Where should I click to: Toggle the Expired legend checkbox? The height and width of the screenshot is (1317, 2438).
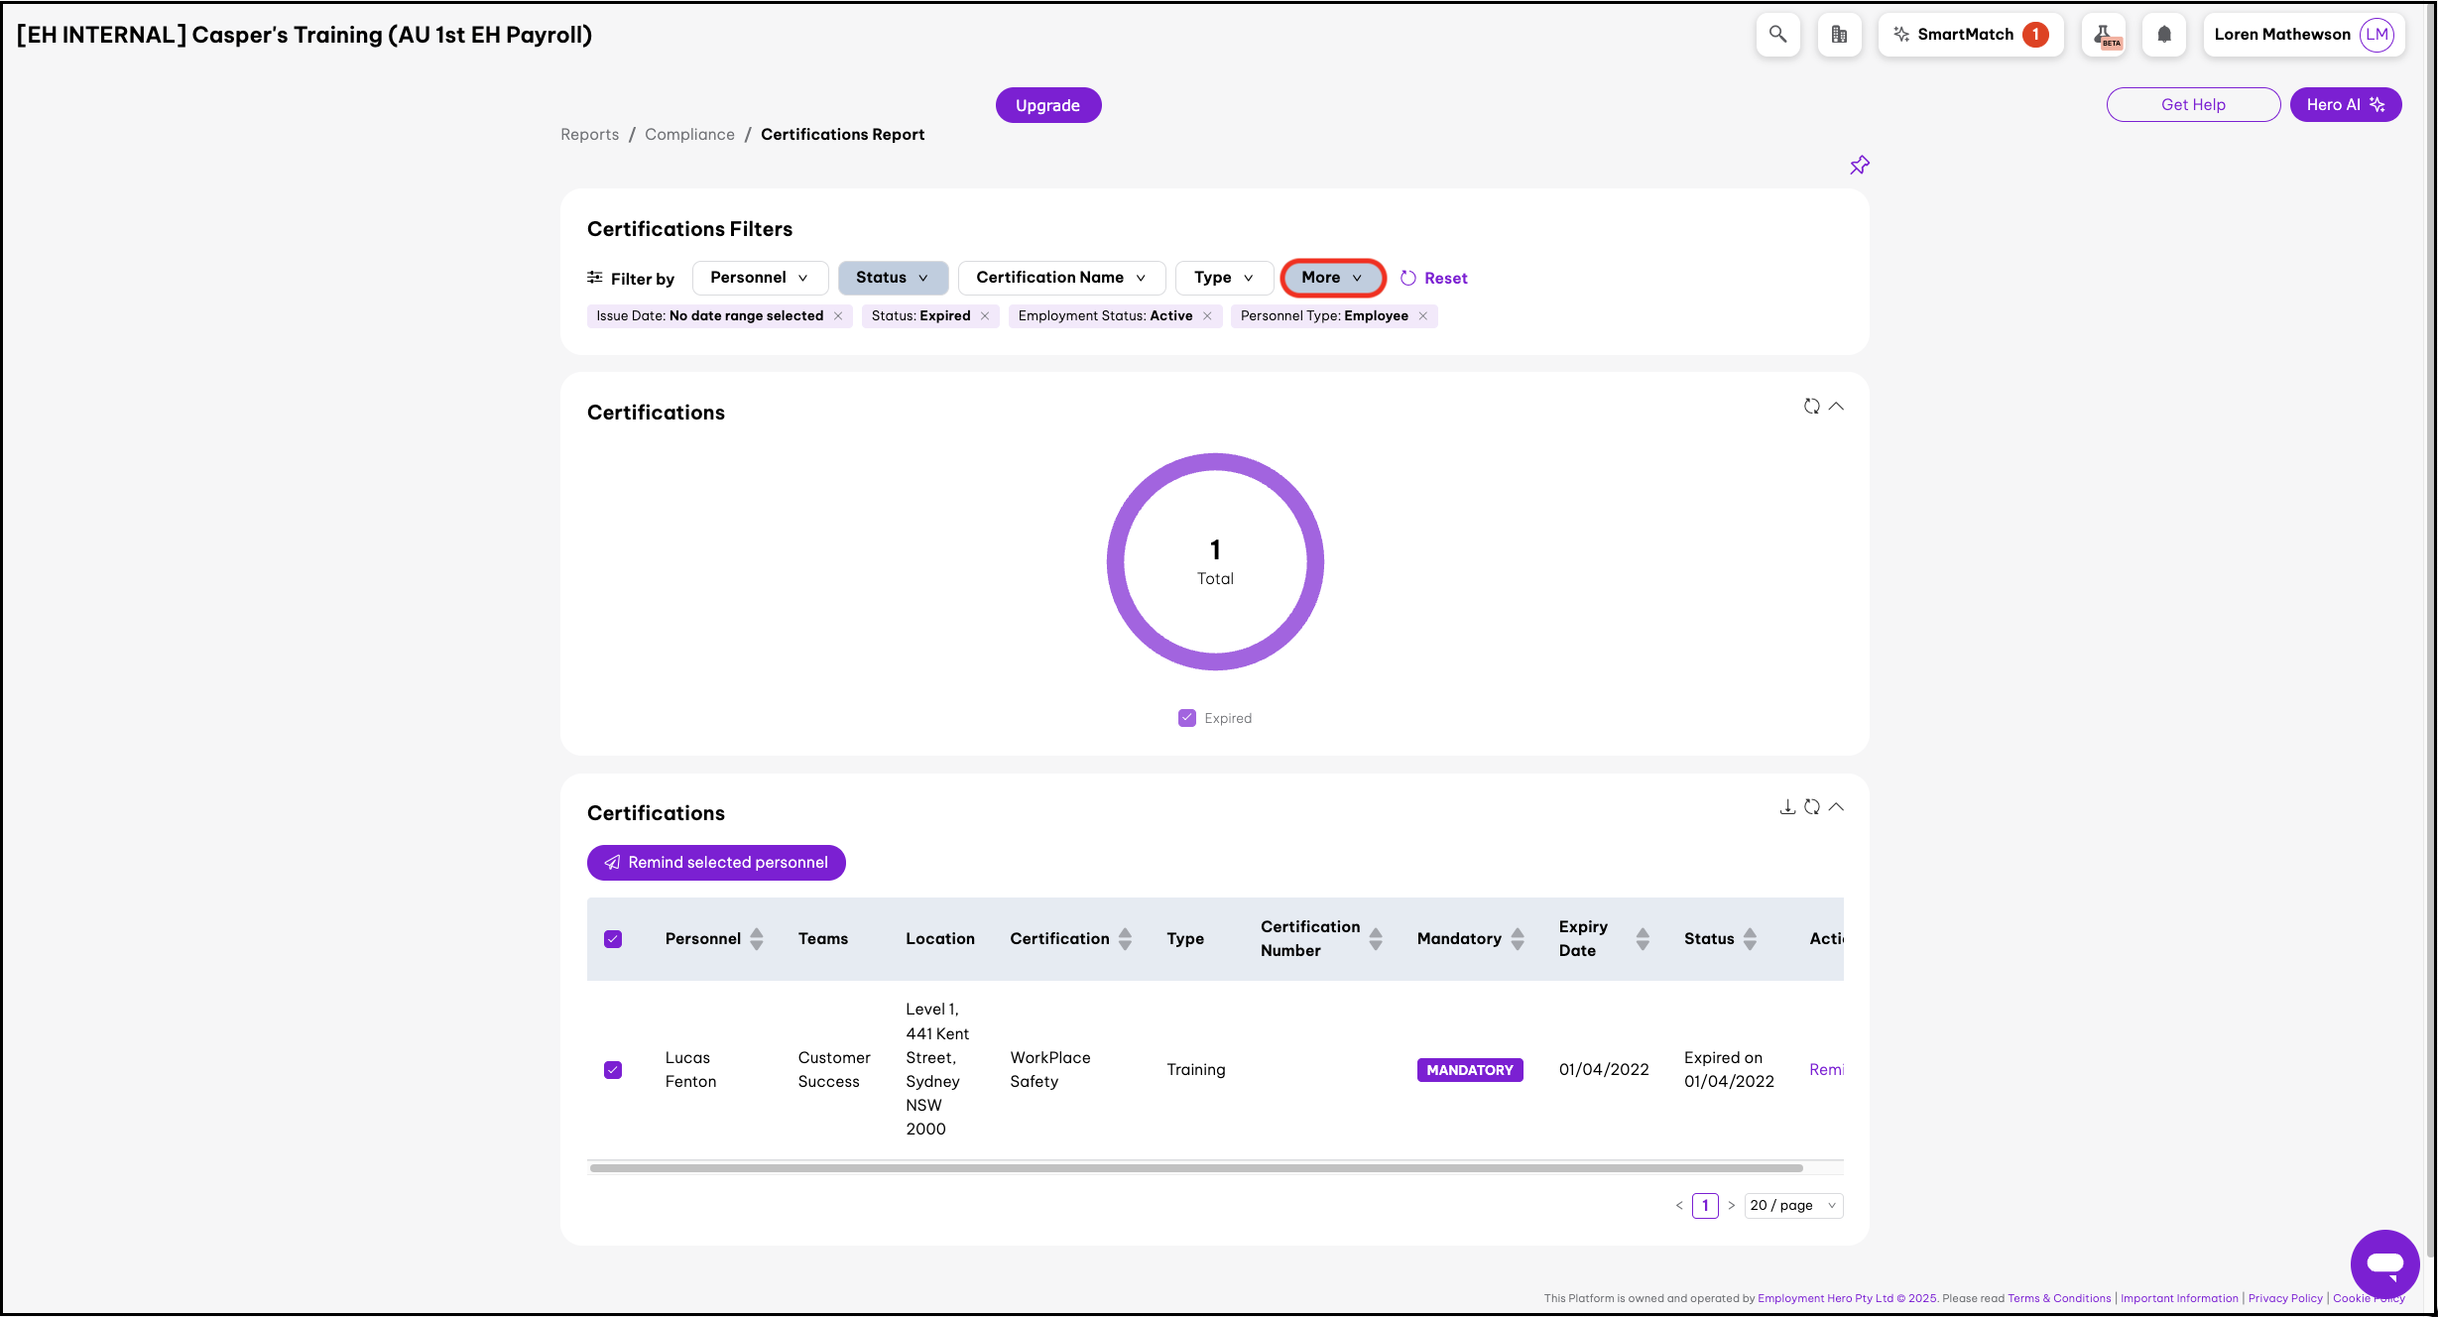pyautogui.click(x=1187, y=718)
